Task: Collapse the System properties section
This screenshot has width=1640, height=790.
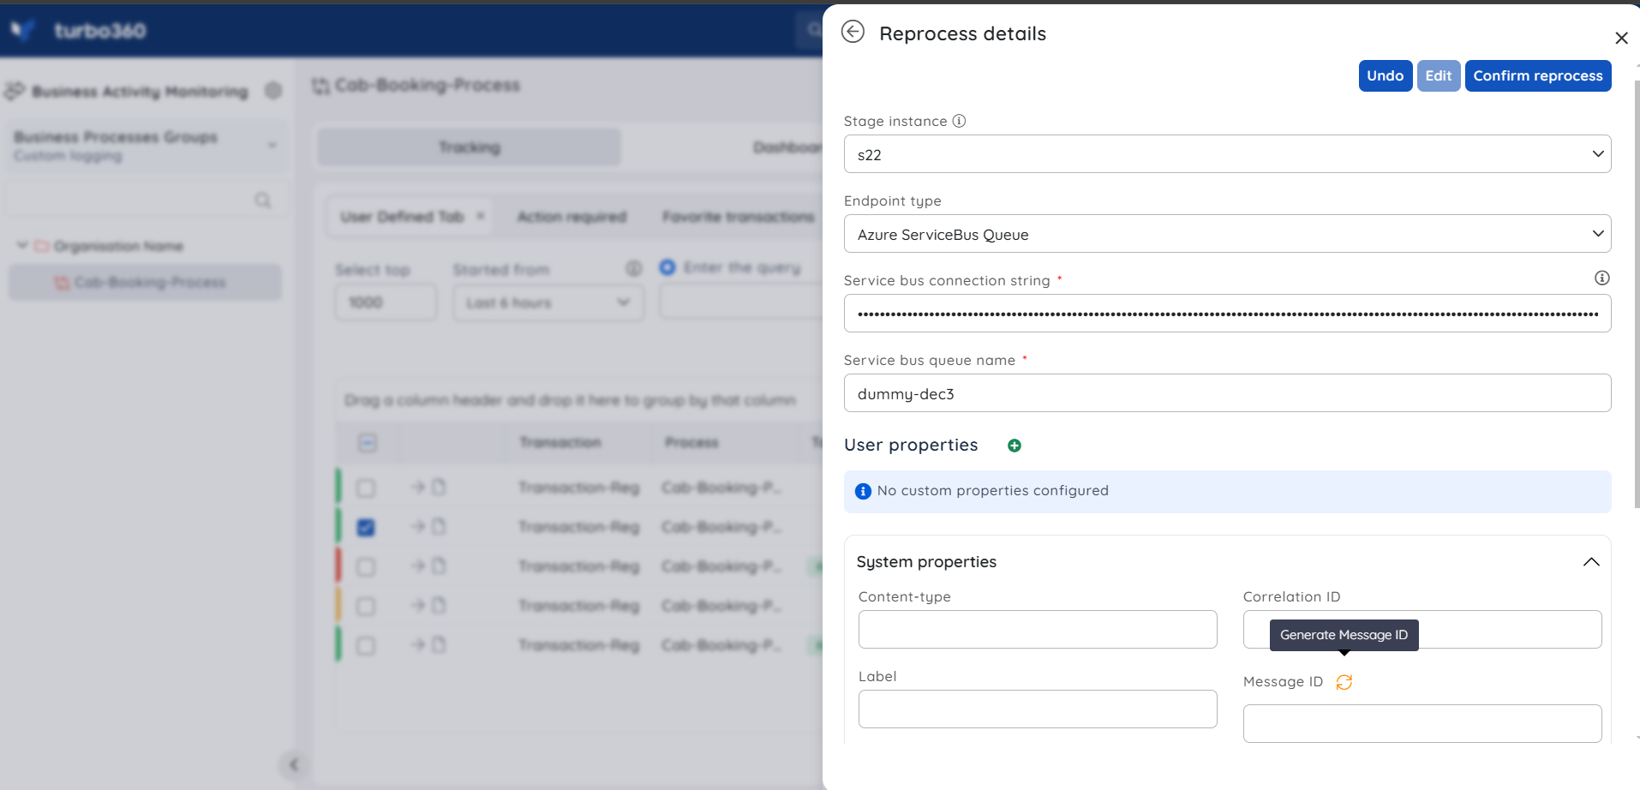Action: pos(1591,562)
